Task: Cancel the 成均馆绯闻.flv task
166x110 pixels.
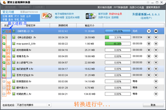Action: point(156,50)
